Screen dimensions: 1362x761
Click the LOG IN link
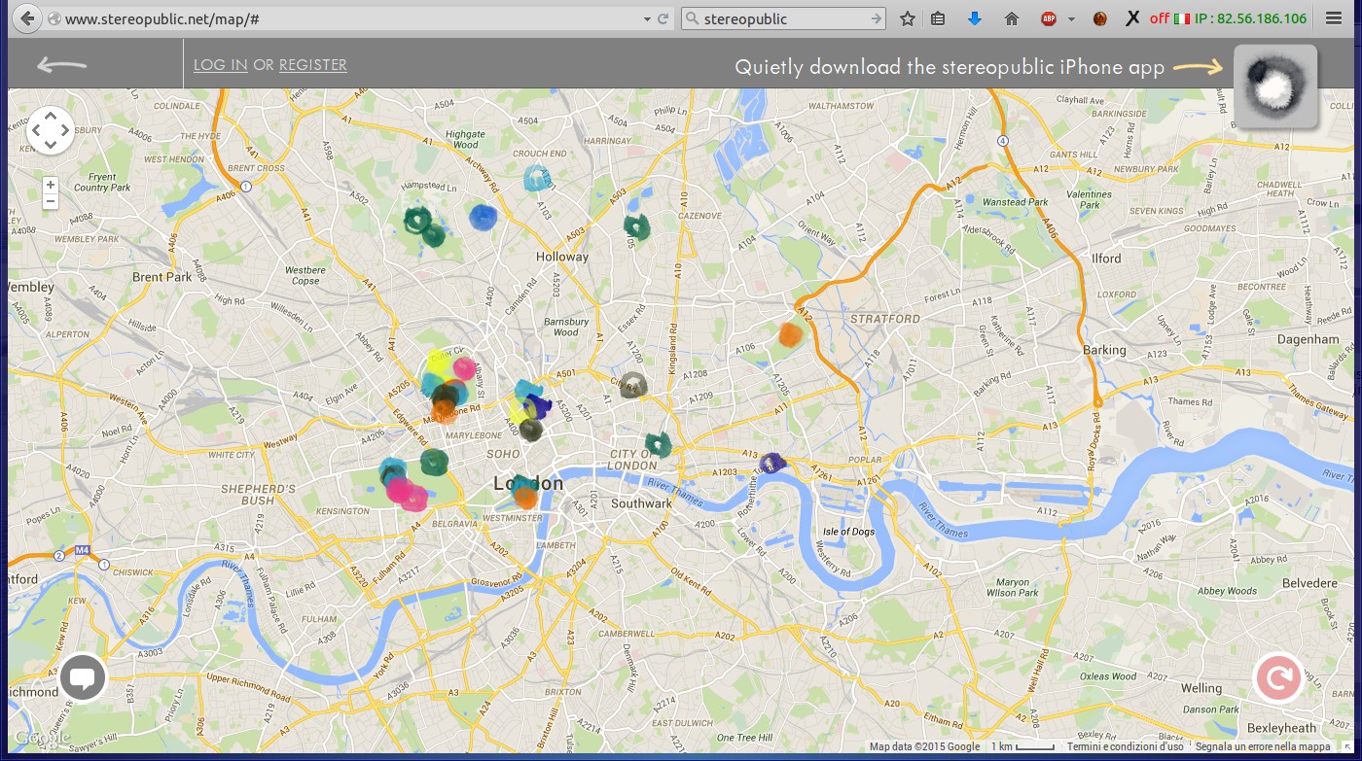(221, 65)
